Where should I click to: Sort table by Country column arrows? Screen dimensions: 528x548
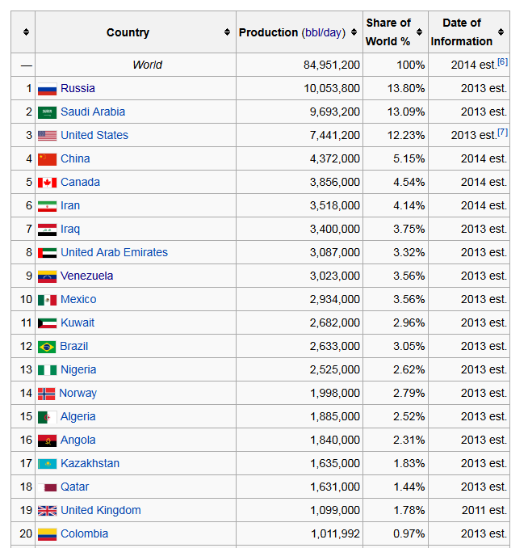click(227, 32)
